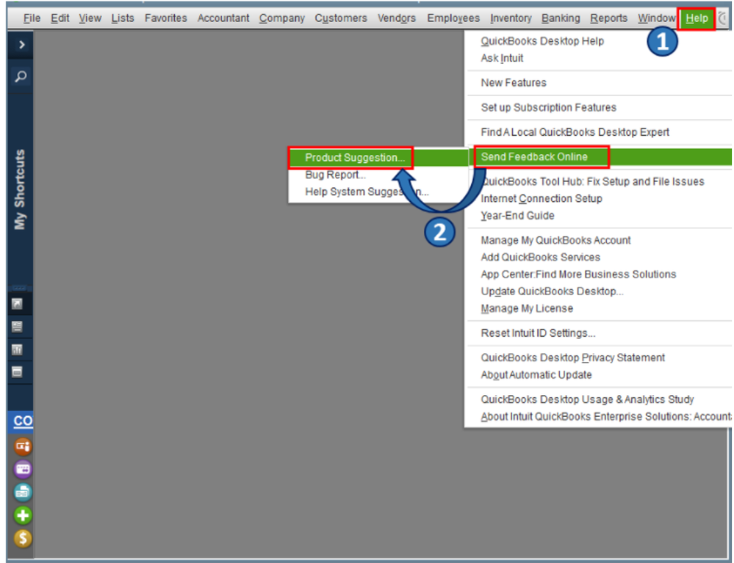Click the teal printer checks icon
Image resolution: width=734 pixels, height=563 pixels.
23,492
